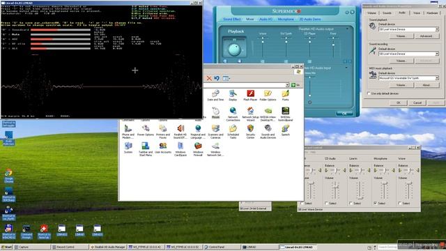Open NVIDIA nView Desktop Manager icon

(x=268, y=114)
